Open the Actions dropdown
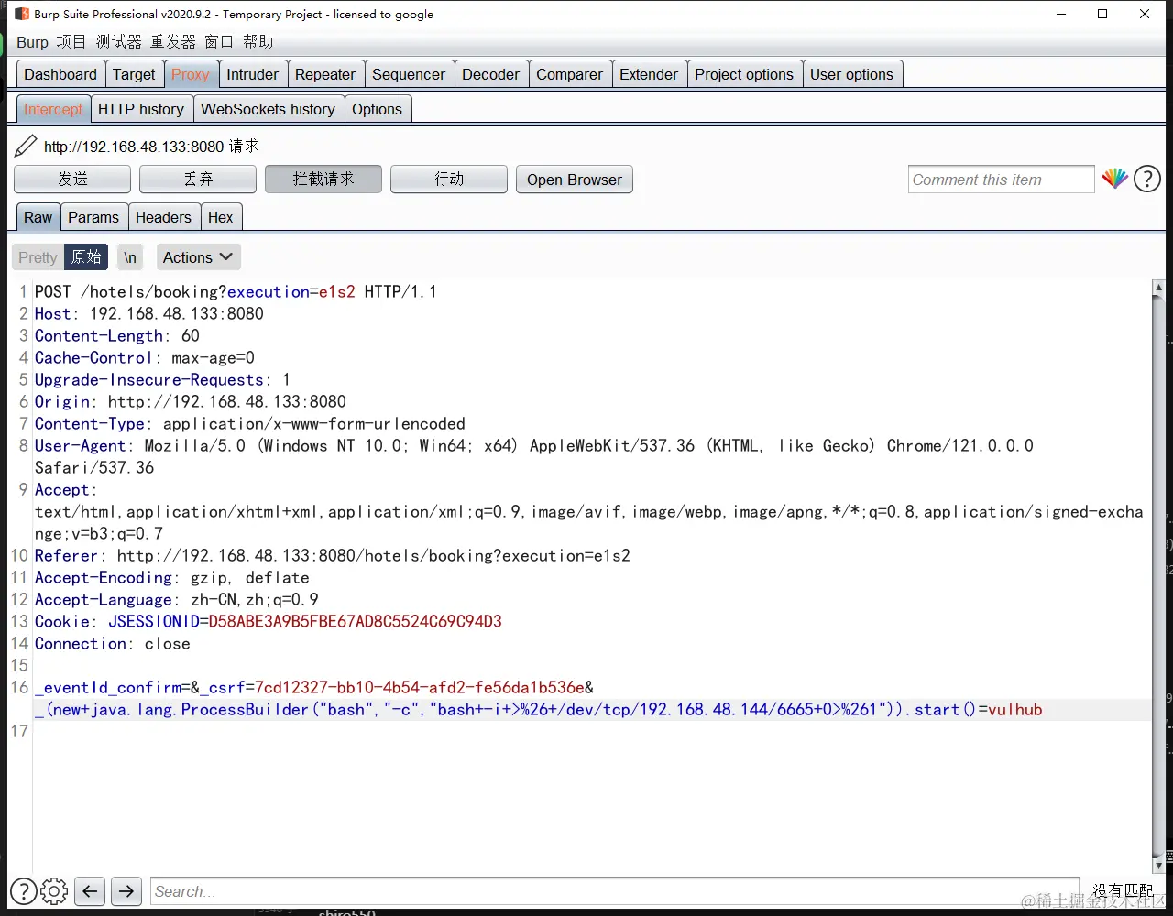1173x916 pixels. pos(198,257)
